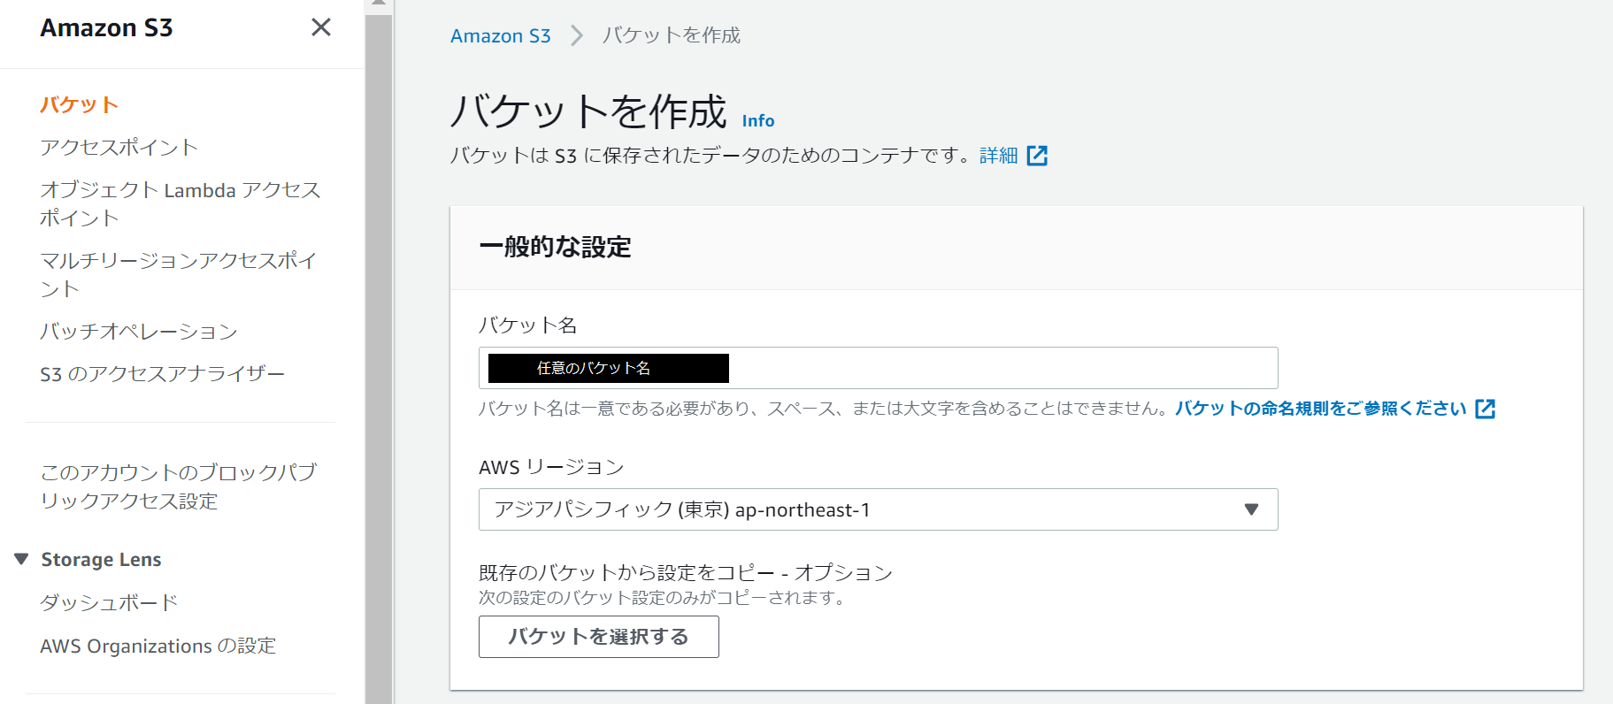The width and height of the screenshot is (1613, 704).
Task: Open S3 のアクセスアナライザー
Action: [x=162, y=373]
